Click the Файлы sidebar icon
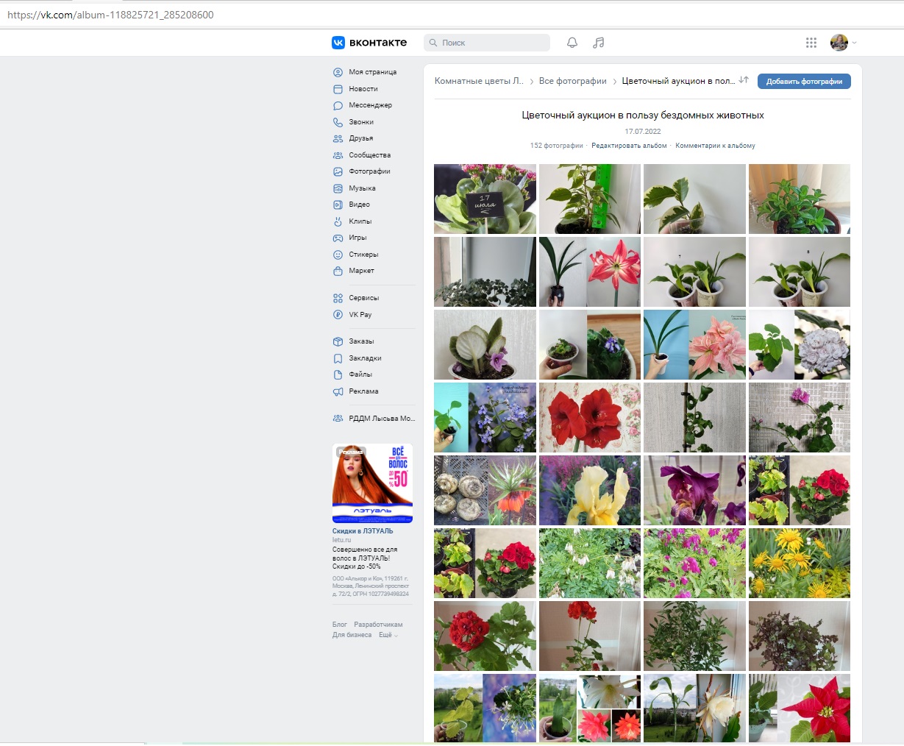The width and height of the screenshot is (904, 746). point(338,374)
